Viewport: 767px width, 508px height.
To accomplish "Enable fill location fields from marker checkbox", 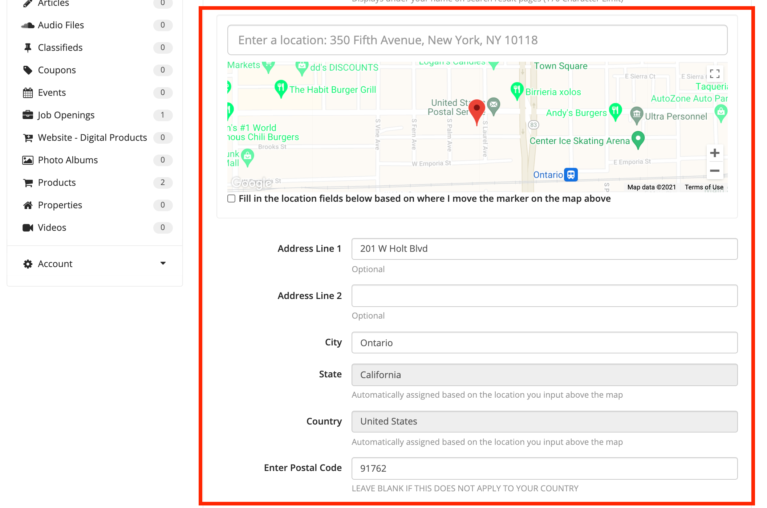I will pos(231,198).
